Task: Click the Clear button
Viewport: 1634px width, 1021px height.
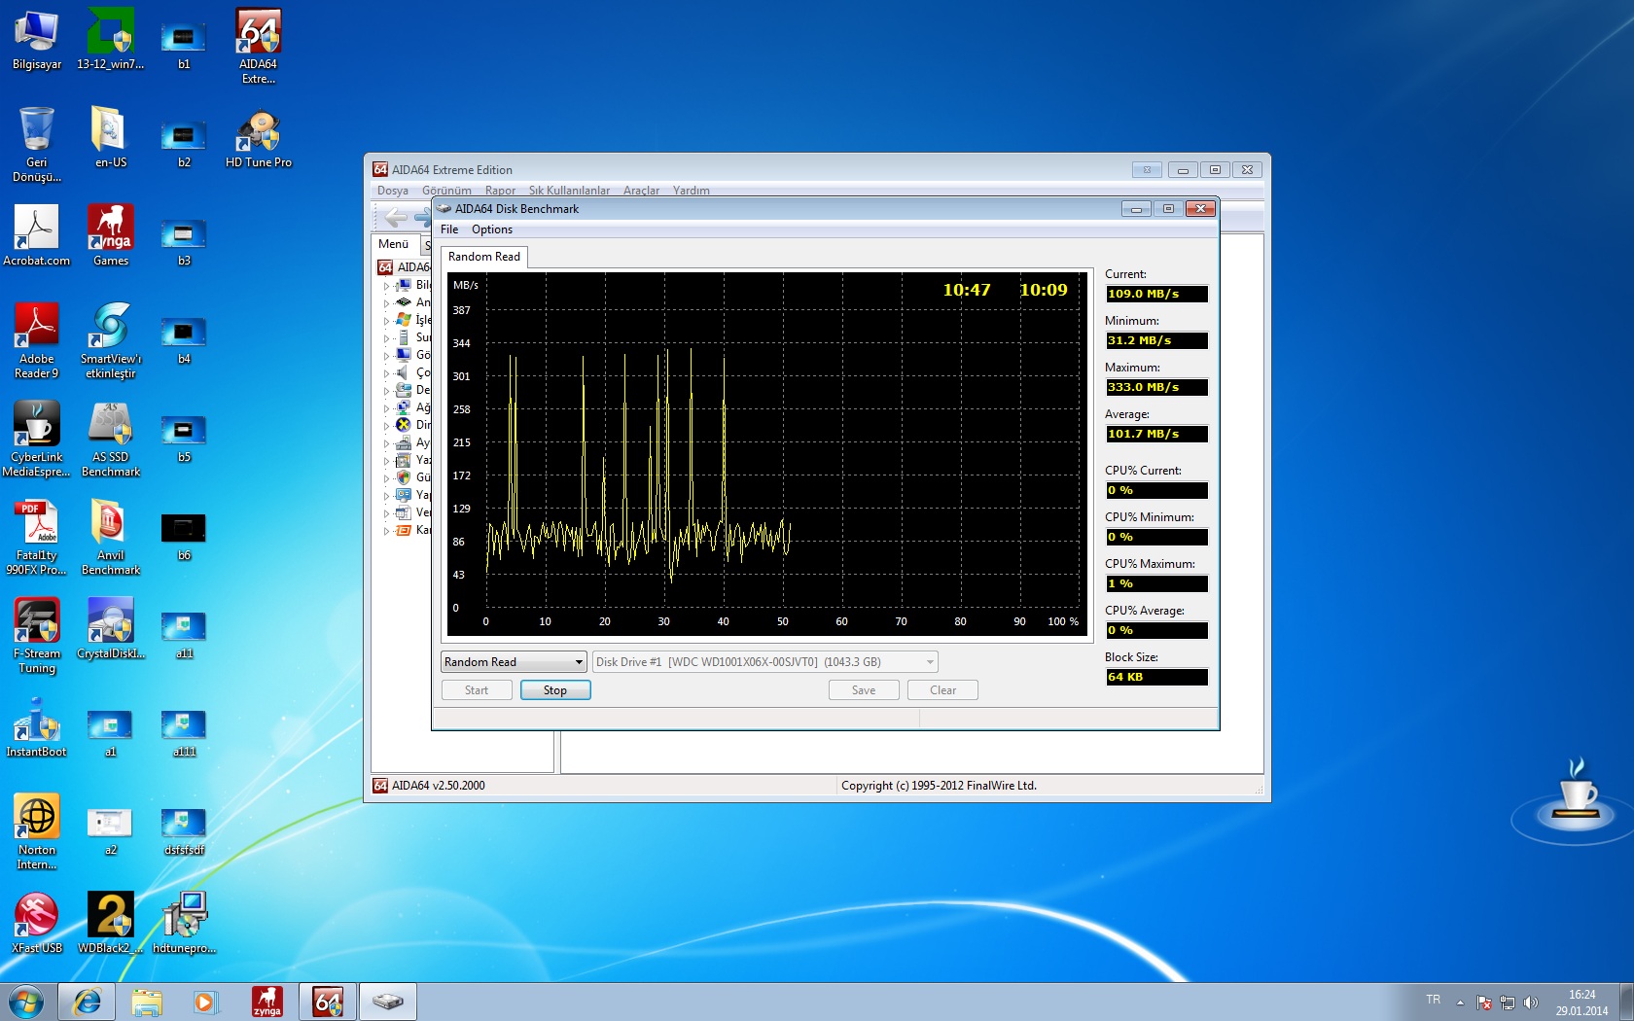Action: 941,690
